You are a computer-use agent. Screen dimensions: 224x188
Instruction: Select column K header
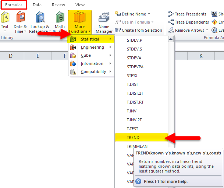201,56
